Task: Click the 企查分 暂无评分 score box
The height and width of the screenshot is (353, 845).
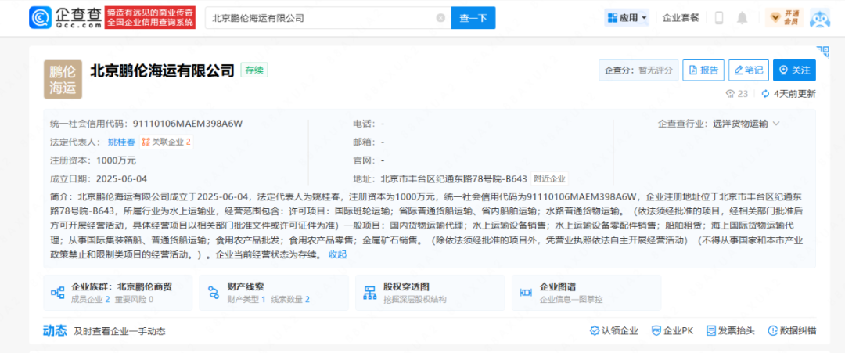Action: tap(638, 70)
